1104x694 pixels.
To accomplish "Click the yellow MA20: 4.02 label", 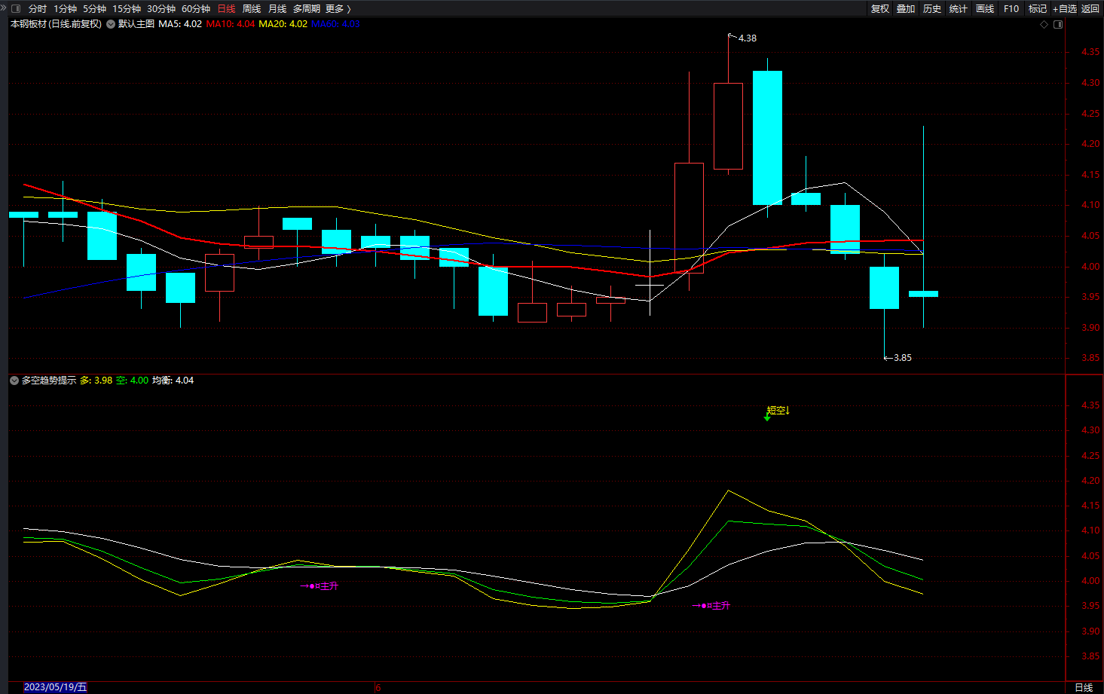I will [x=283, y=24].
